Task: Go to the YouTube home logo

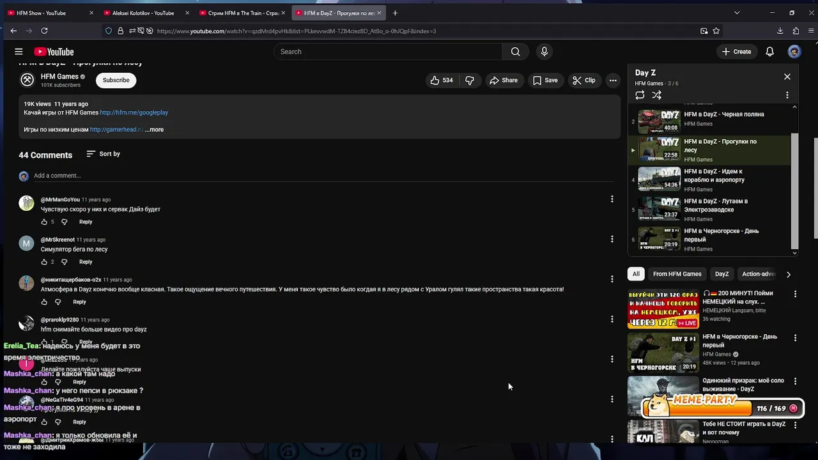Action: (x=54, y=52)
